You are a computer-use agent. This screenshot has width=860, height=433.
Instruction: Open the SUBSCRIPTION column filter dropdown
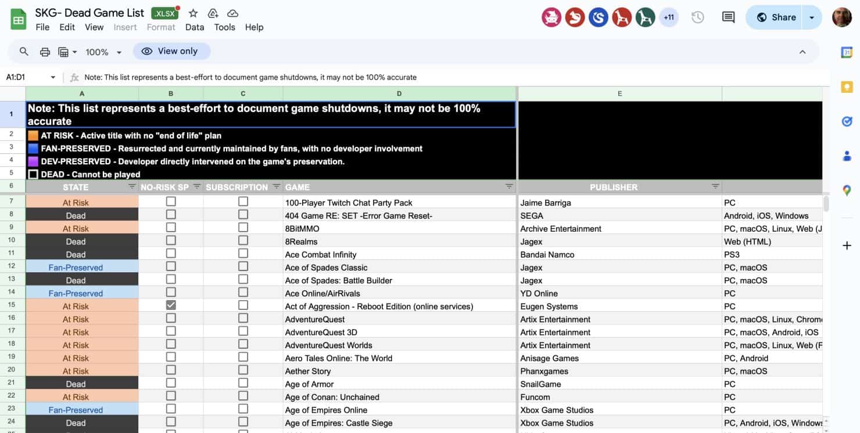click(x=276, y=187)
